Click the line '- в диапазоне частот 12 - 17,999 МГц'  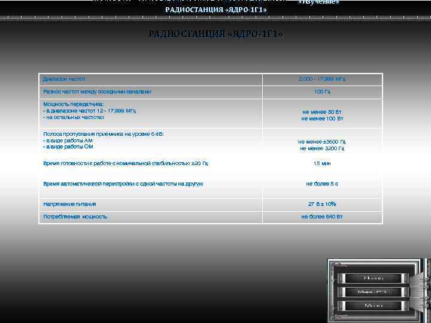(x=90, y=111)
